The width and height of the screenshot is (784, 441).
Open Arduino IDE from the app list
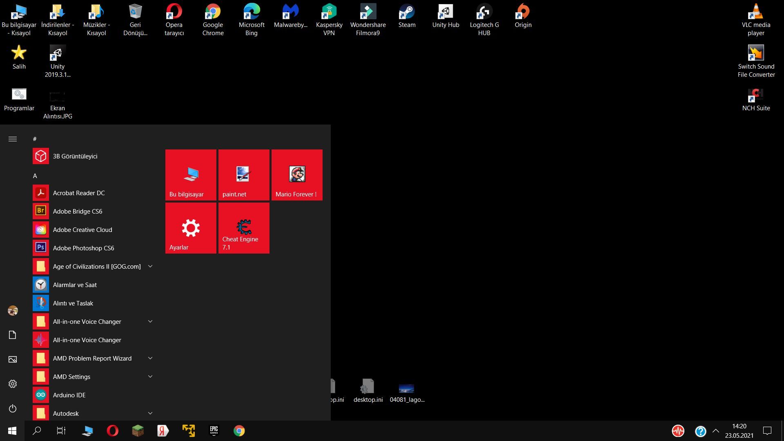(69, 395)
